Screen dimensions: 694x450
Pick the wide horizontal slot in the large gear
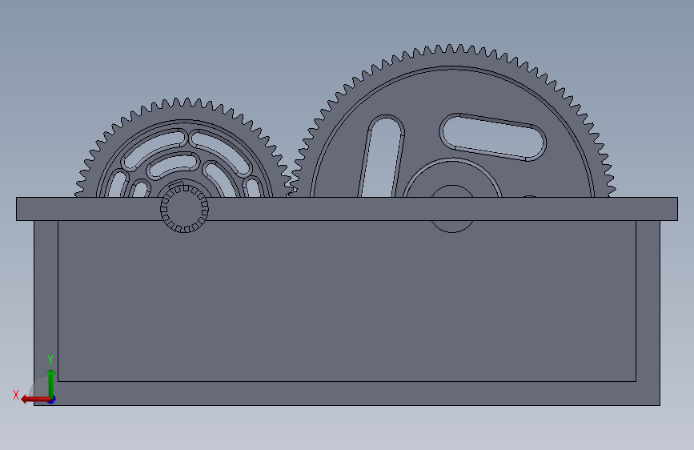(x=492, y=137)
